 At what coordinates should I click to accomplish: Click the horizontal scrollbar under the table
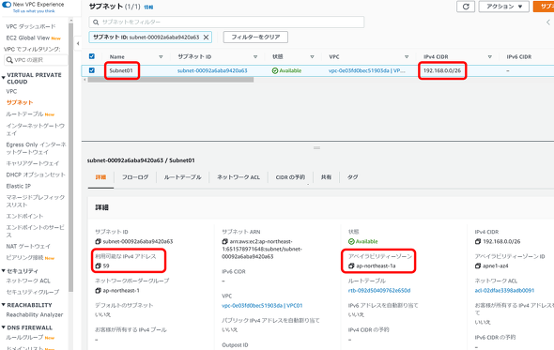click(x=171, y=80)
